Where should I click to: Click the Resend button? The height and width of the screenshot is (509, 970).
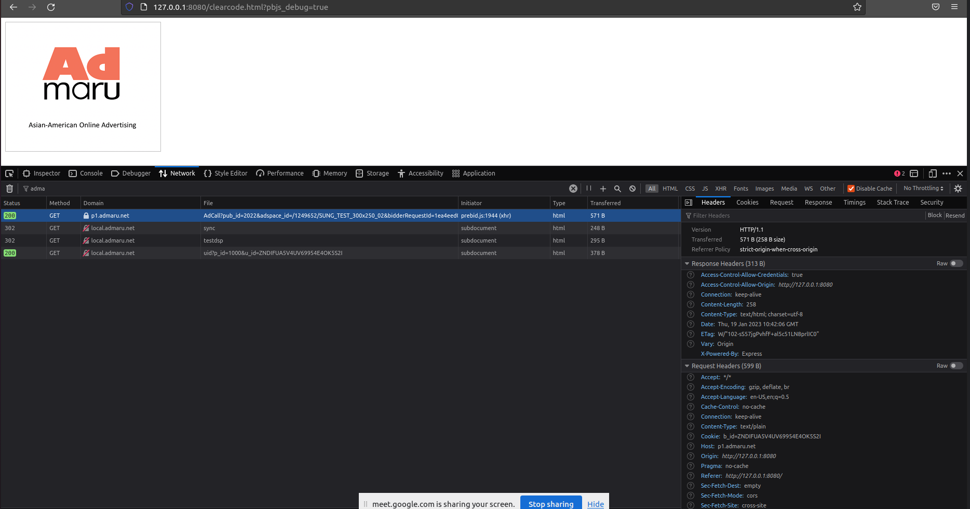[x=955, y=215]
